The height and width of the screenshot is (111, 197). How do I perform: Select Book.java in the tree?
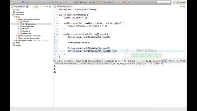coord(26,22)
